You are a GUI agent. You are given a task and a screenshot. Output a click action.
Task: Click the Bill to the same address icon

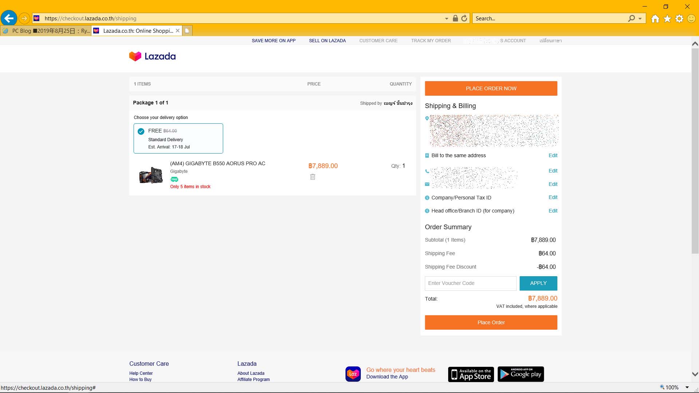427,155
